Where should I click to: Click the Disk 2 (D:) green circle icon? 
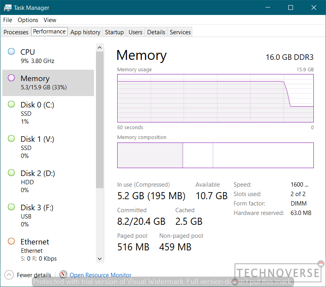(x=11, y=173)
